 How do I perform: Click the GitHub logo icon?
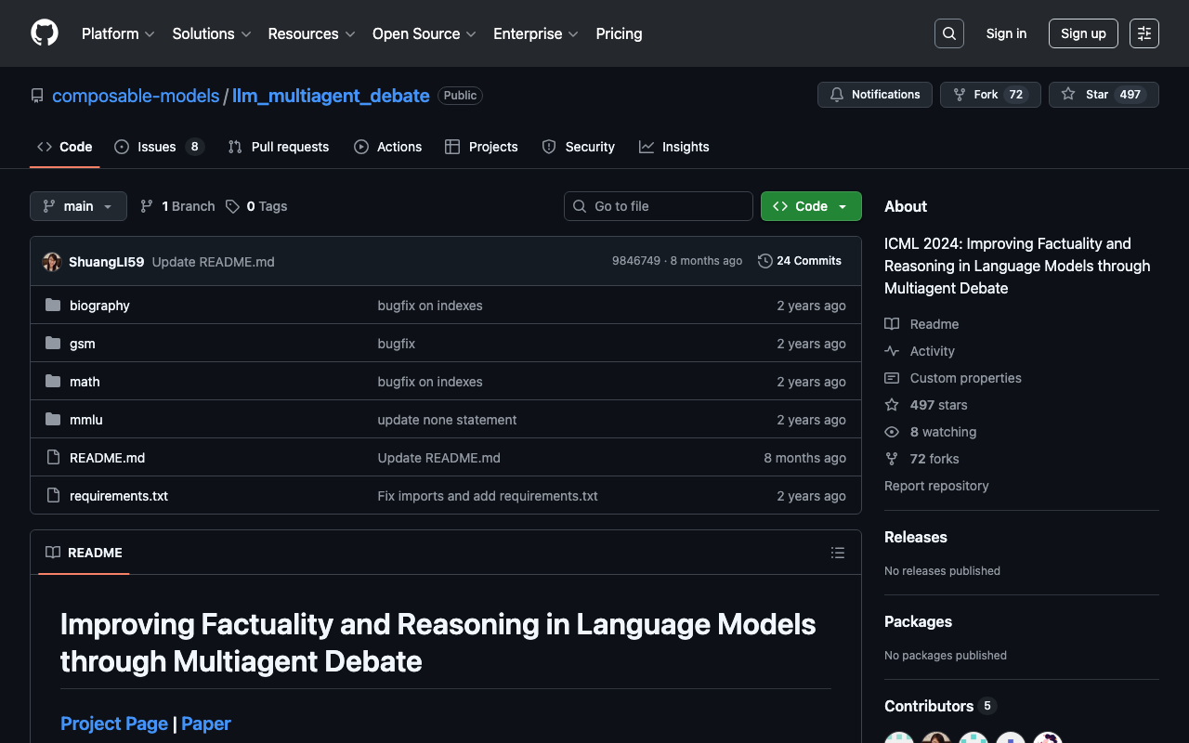[x=45, y=33]
